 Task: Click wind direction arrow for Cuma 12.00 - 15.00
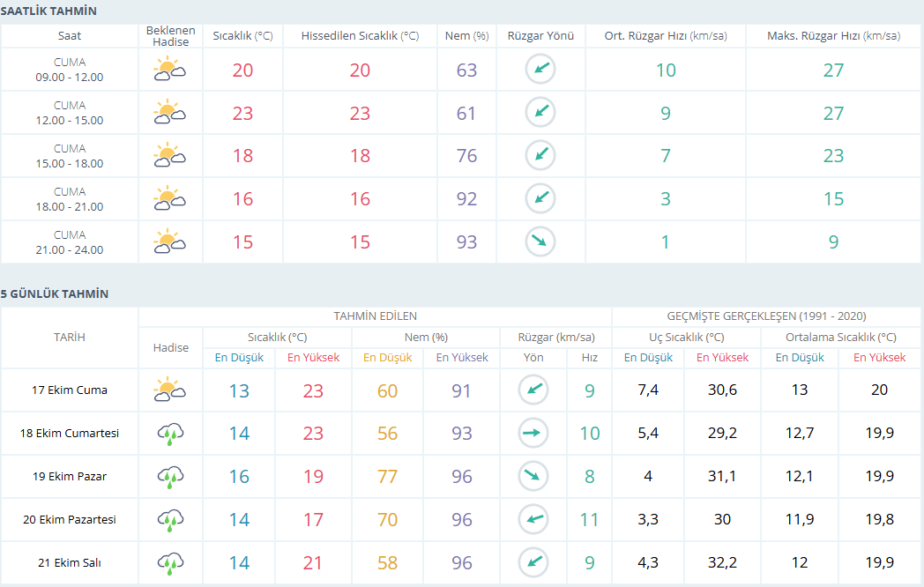coord(540,113)
